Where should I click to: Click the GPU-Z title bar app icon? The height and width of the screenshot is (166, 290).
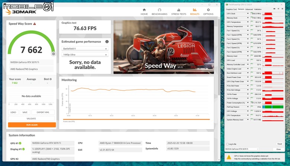227,4
